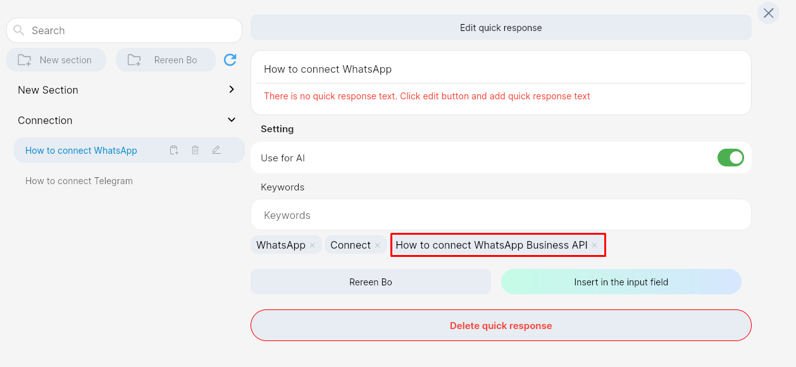Click Delete quick response

[501, 326]
